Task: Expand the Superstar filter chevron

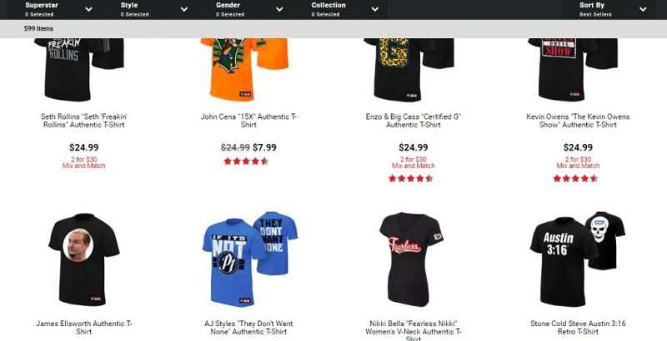Action: coord(88,9)
